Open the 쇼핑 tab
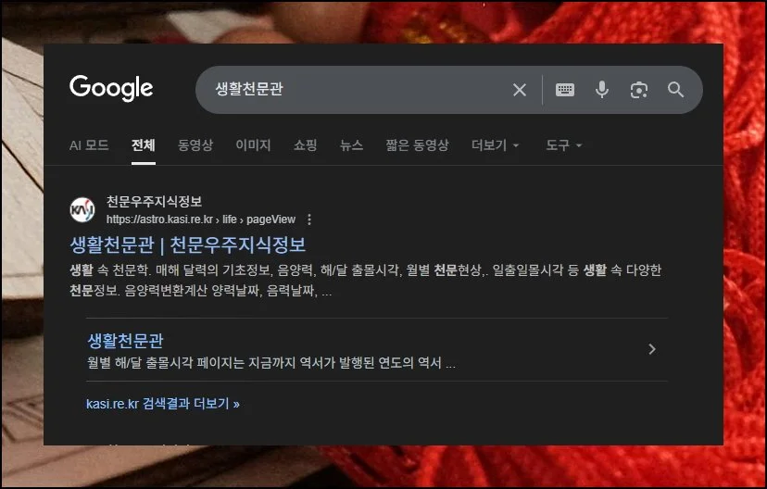 306,145
